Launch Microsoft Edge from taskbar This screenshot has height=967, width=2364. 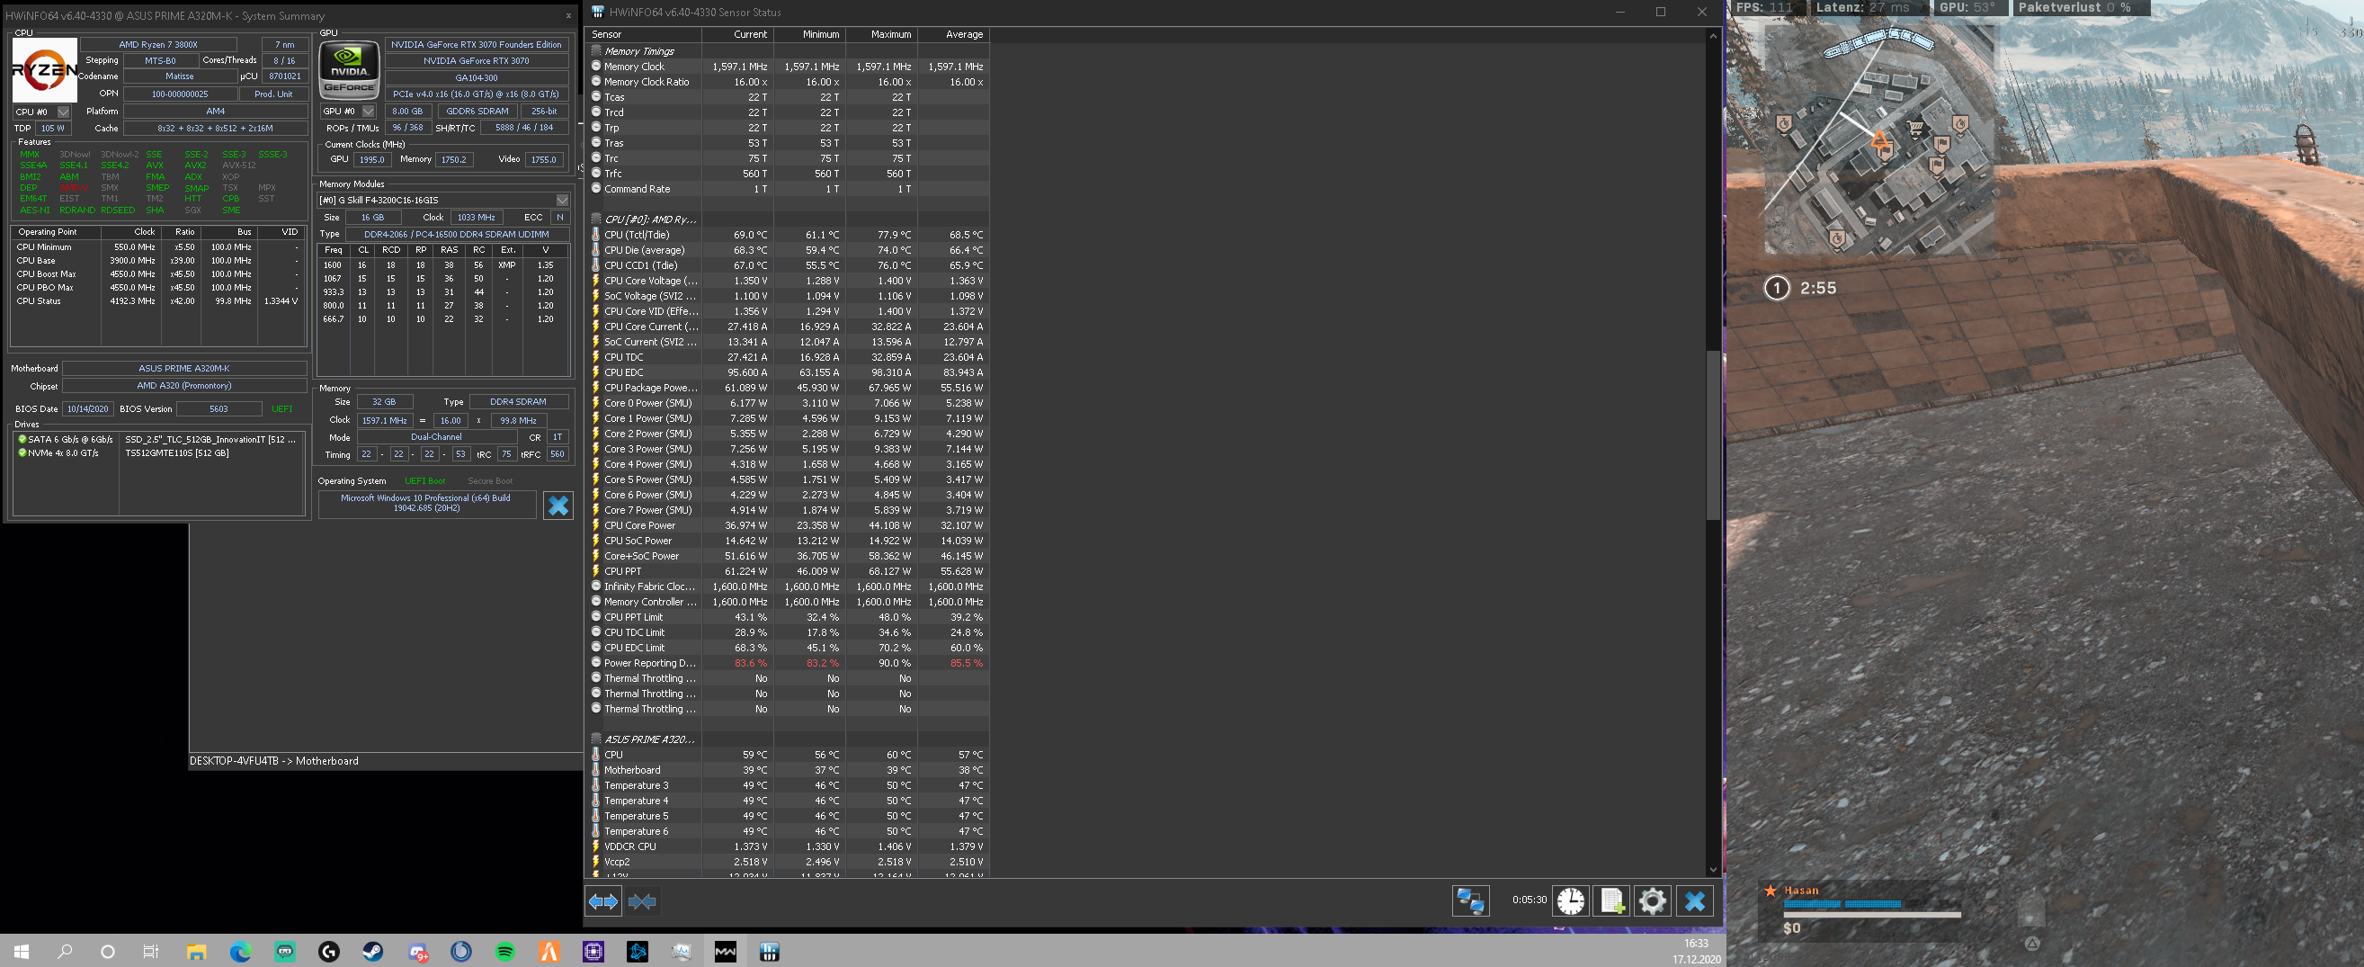coord(240,952)
